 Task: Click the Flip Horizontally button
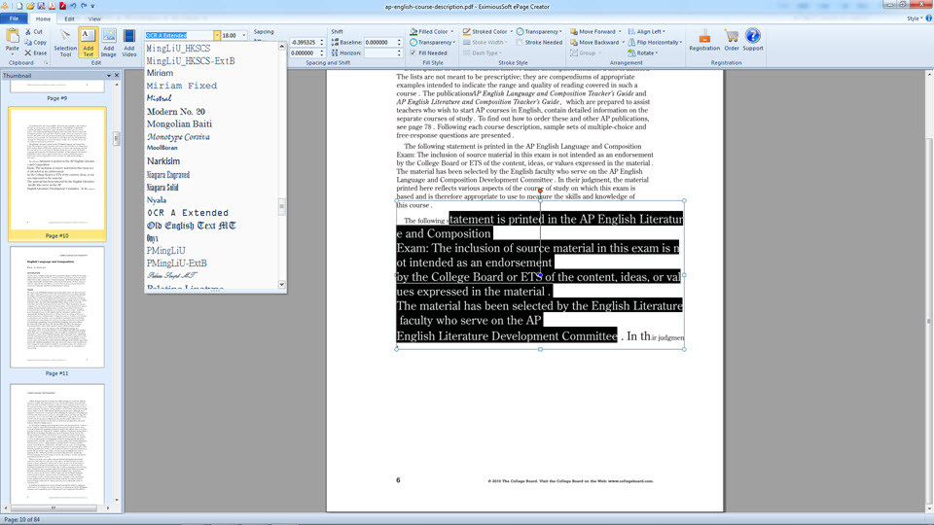pos(655,42)
